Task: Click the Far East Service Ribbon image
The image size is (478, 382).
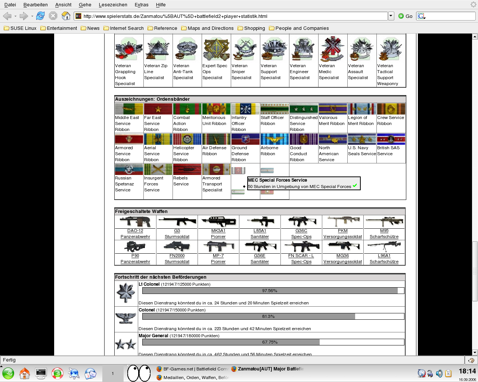Action: pyautogui.click(x=158, y=109)
